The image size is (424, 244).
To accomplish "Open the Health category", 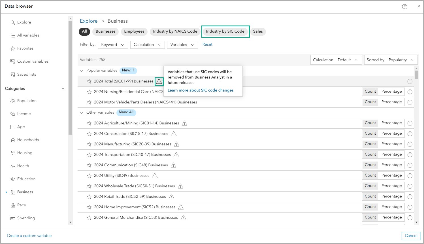I will pos(13,166).
